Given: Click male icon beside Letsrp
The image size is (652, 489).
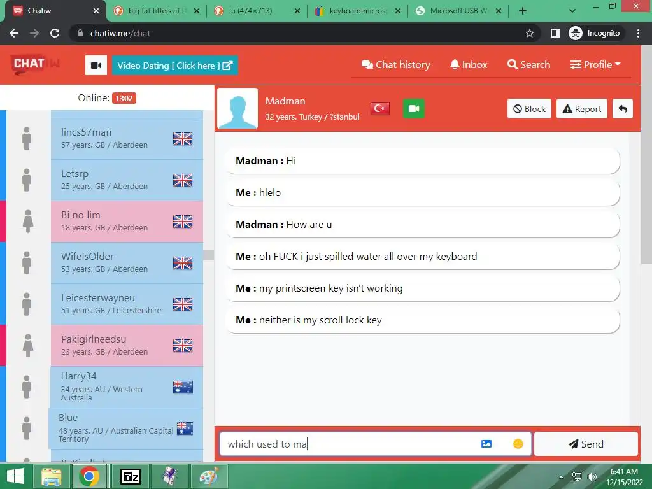Looking at the screenshot, I should point(27,180).
